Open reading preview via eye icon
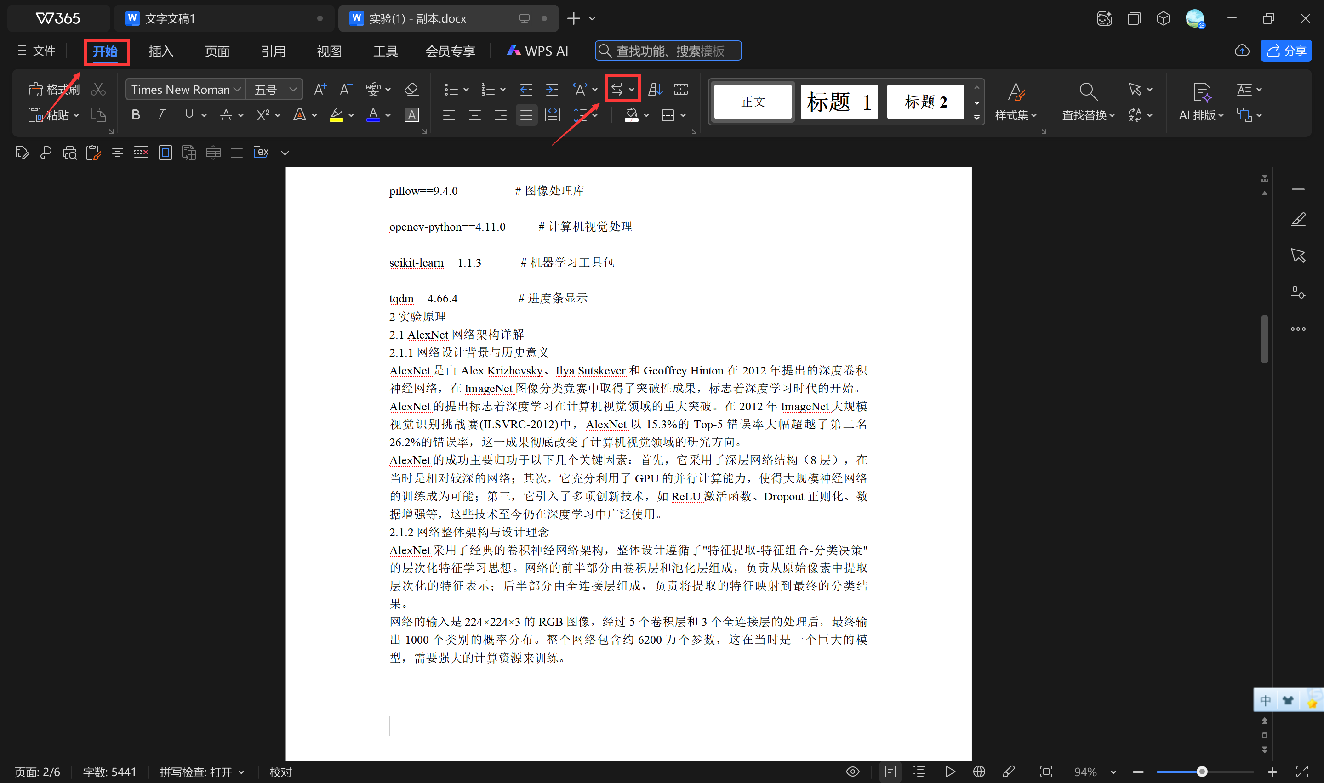 point(852,772)
